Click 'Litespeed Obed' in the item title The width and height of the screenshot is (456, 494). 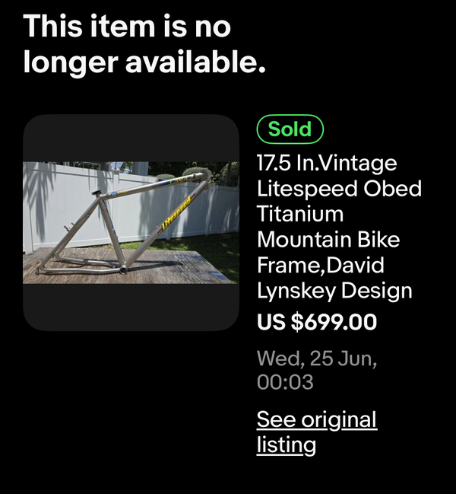point(339,189)
